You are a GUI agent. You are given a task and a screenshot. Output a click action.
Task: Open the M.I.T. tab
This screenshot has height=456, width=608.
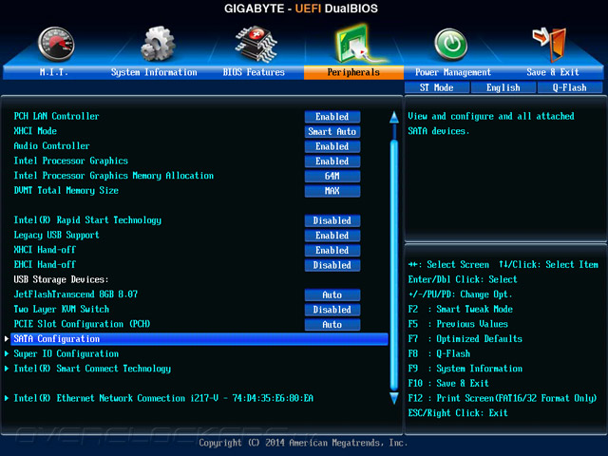[54, 72]
